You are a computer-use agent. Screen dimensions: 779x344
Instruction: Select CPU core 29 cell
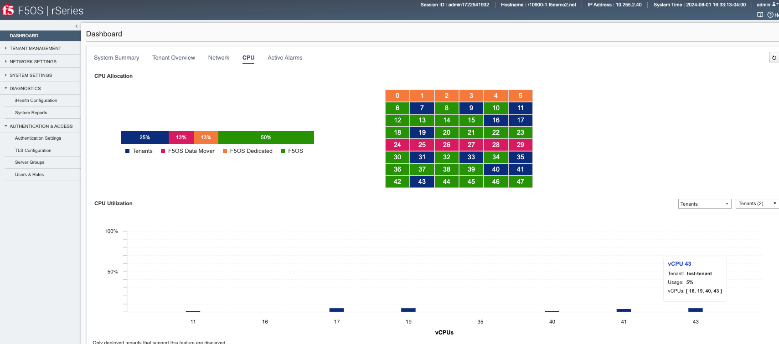[x=521, y=145]
